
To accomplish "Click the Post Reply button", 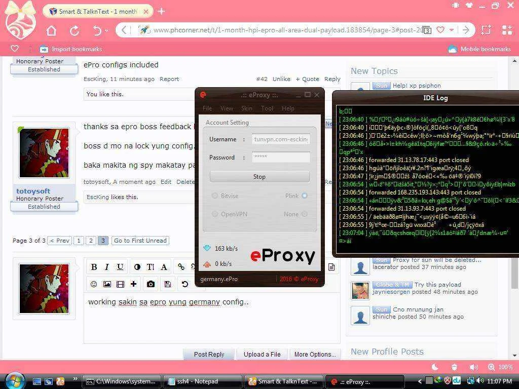I will click(209, 354).
